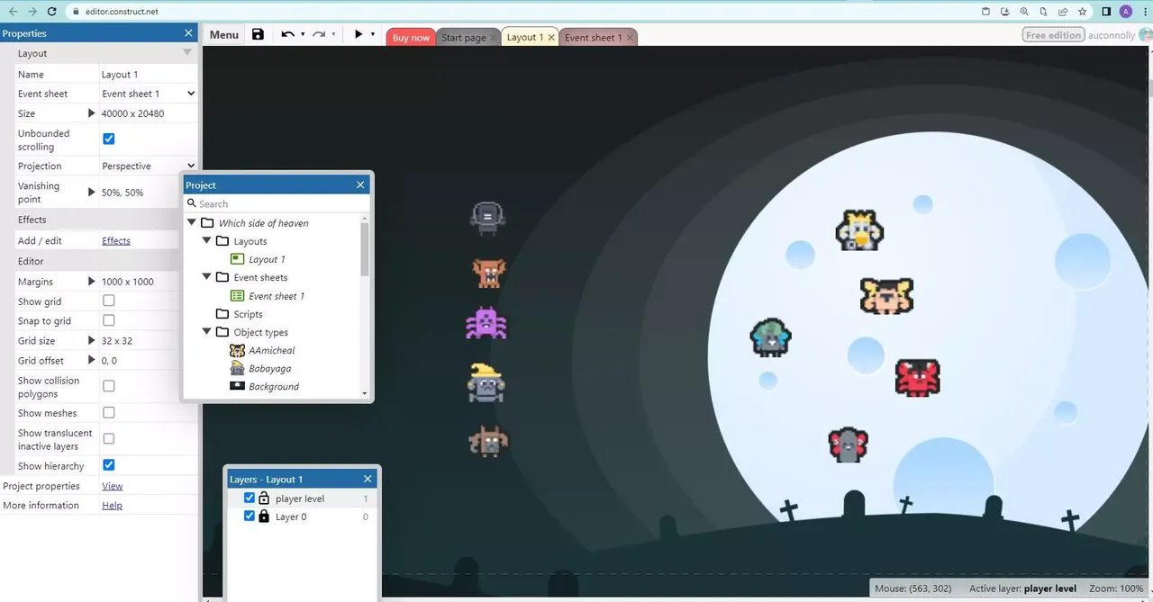Click the undo arrow icon
Image resolution: width=1153 pixels, height=602 pixels.
coord(287,34)
